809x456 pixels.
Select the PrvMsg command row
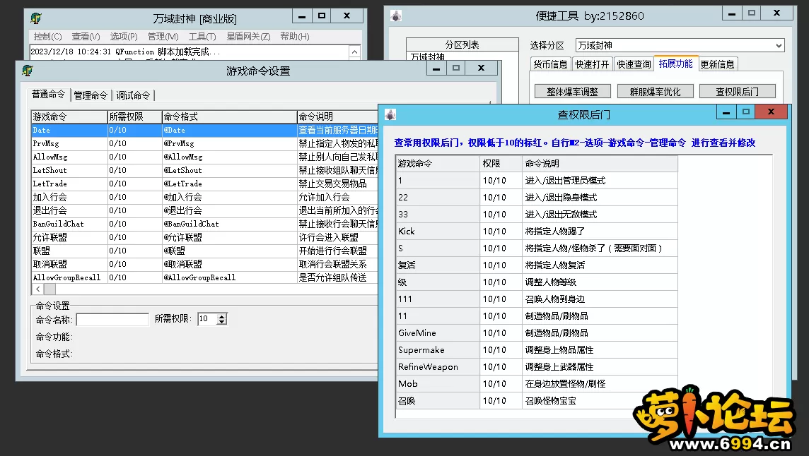tap(205, 144)
